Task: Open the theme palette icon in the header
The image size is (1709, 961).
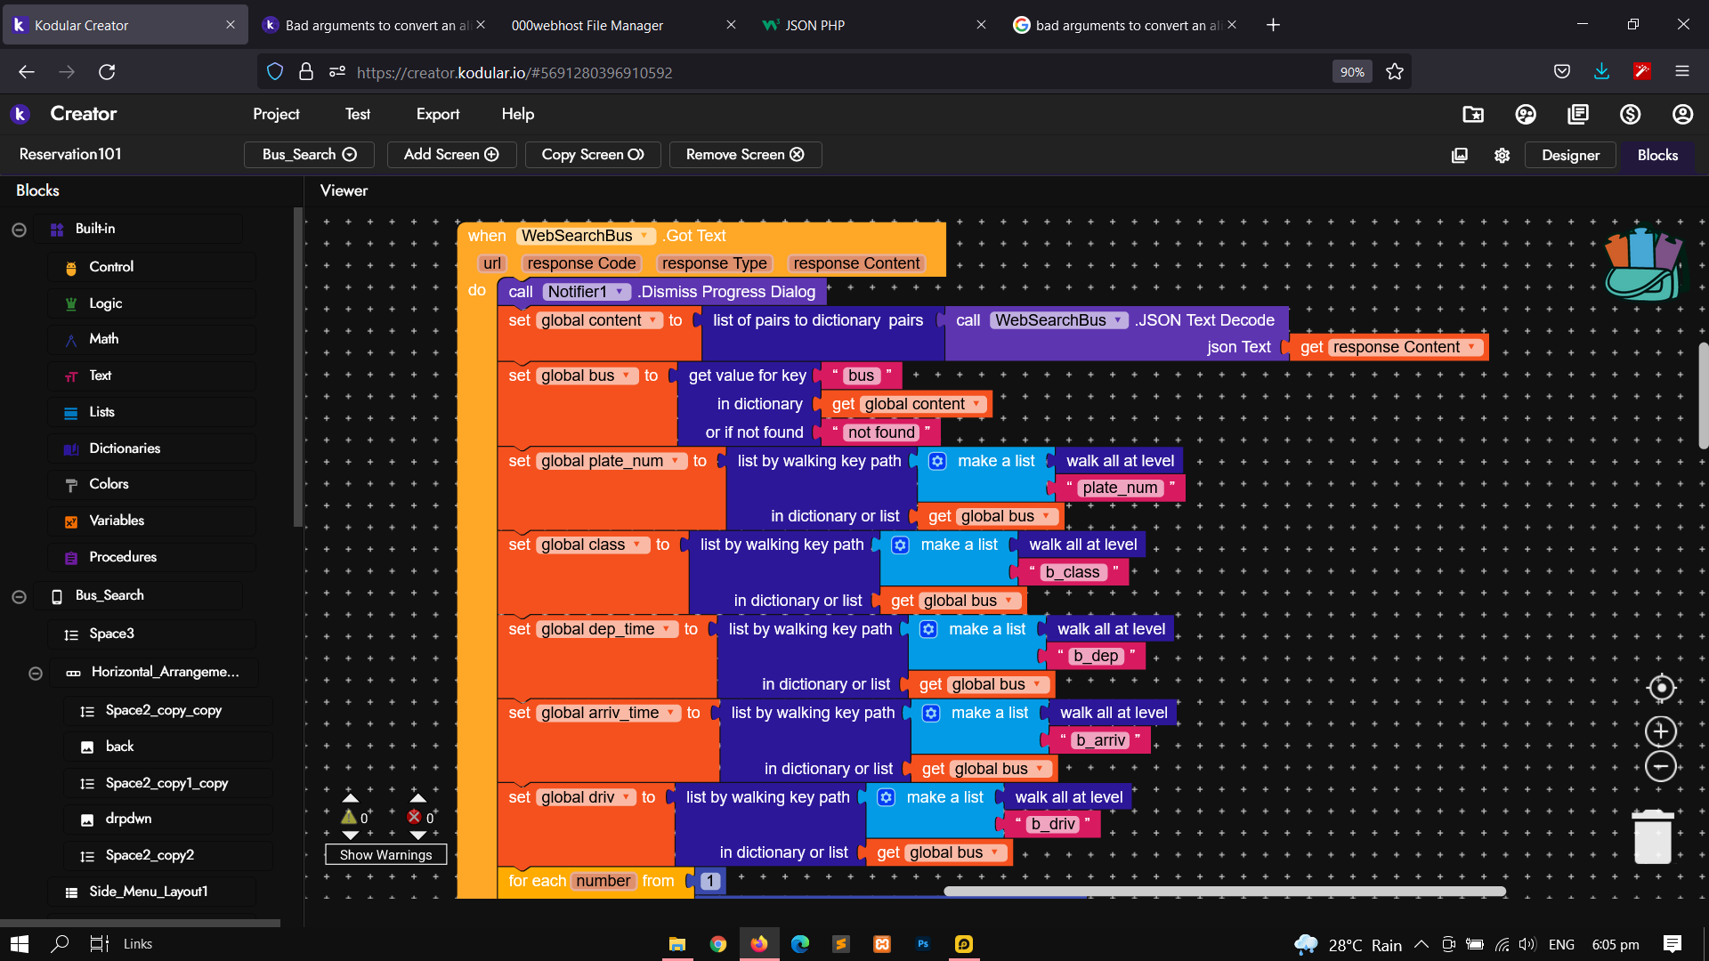Action: pos(1526,114)
